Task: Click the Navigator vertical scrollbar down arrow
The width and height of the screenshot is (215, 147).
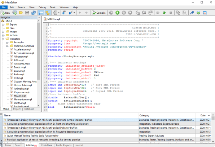Action: [x=39, y=105]
